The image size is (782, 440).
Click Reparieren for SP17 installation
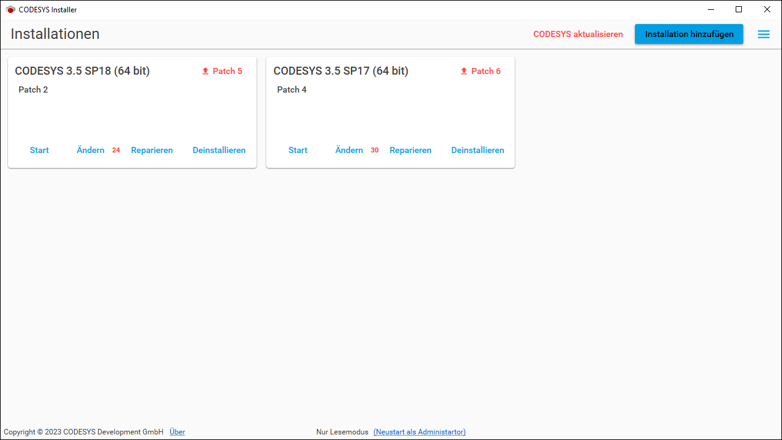pos(411,150)
